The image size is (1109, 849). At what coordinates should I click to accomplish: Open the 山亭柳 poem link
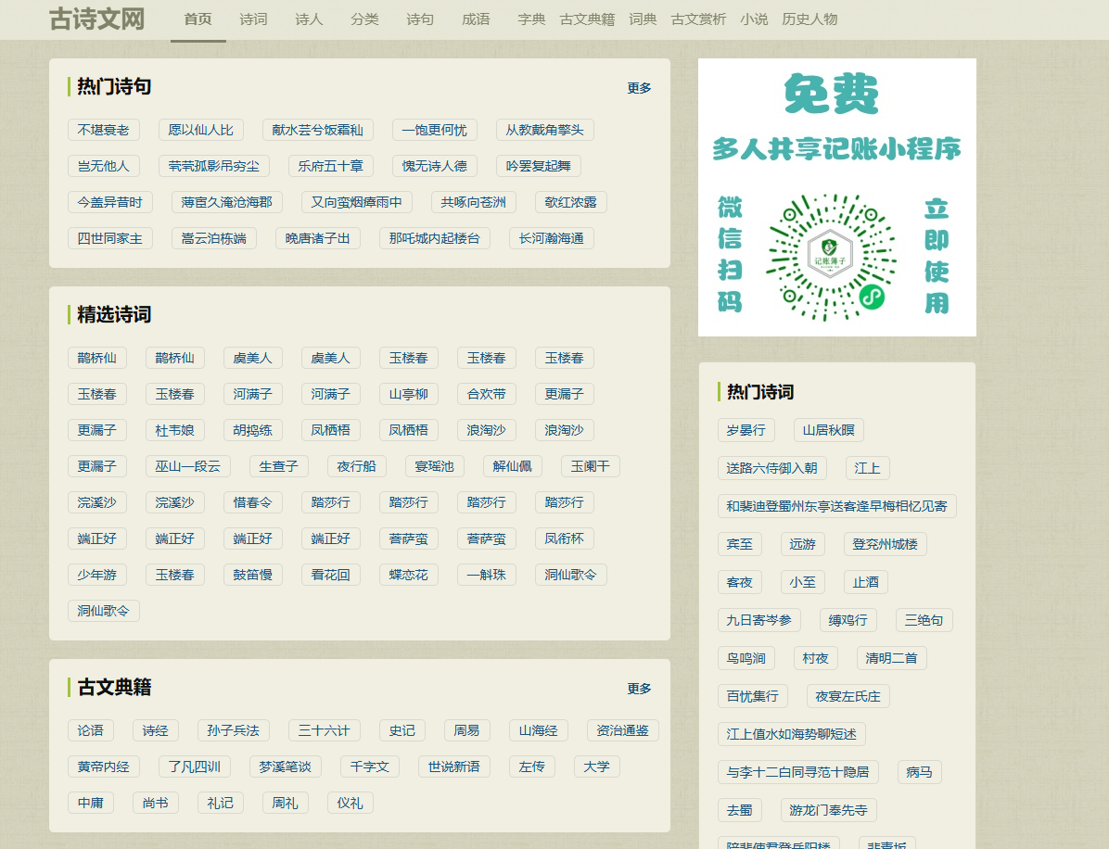pos(408,394)
